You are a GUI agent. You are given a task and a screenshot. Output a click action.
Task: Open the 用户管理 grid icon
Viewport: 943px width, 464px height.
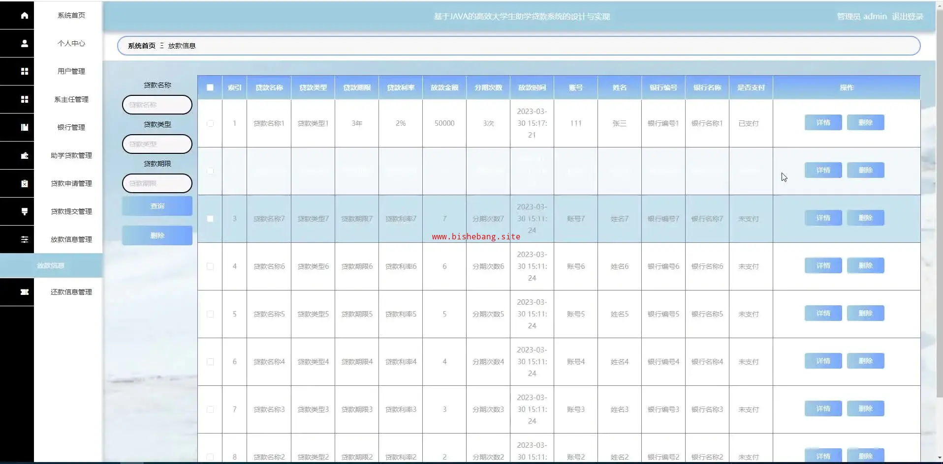click(x=24, y=71)
